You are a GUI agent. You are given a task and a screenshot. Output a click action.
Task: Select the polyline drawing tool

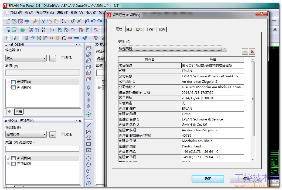[x=89, y=132]
